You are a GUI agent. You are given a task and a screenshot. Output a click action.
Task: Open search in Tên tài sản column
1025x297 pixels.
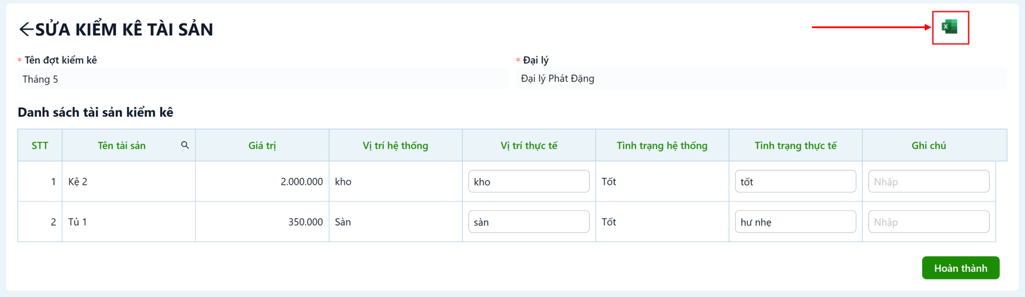tap(185, 145)
